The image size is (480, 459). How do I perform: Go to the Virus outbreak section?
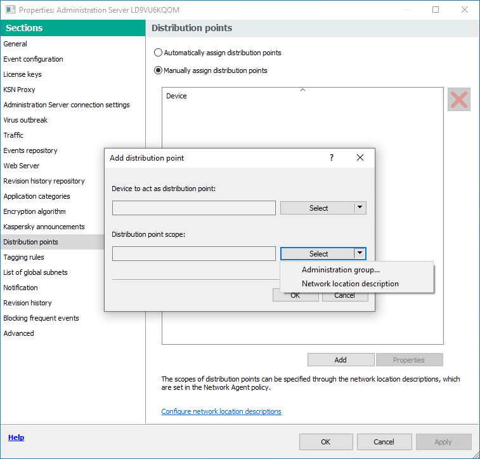pyautogui.click(x=25, y=120)
